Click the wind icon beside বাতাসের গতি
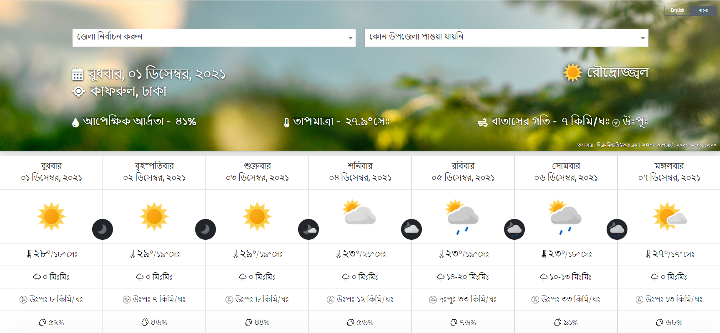Viewport: 720px width, 333px height. click(482, 123)
